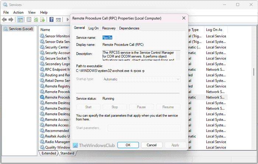The height and width of the screenshot is (164, 258).
Task: Click the RpcSs service name field
Action: click(107, 38)
